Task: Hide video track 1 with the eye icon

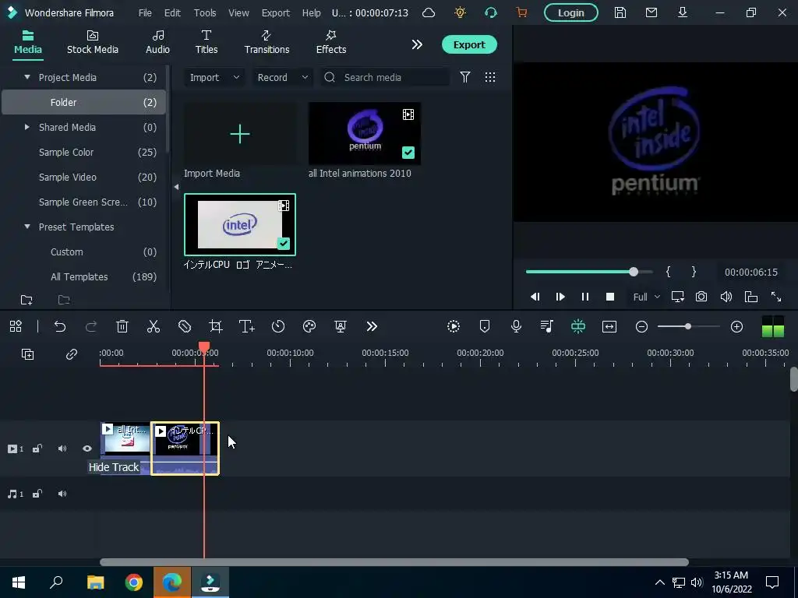Action: coord(87,448)
